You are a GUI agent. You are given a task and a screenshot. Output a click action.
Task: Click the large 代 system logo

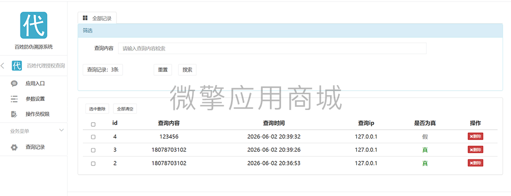34,25
